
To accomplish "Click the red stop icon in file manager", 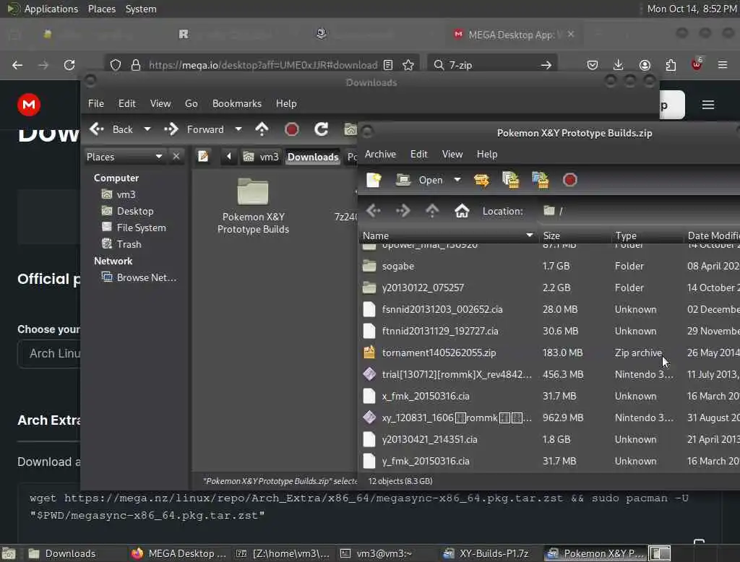I will pos(292,129).
